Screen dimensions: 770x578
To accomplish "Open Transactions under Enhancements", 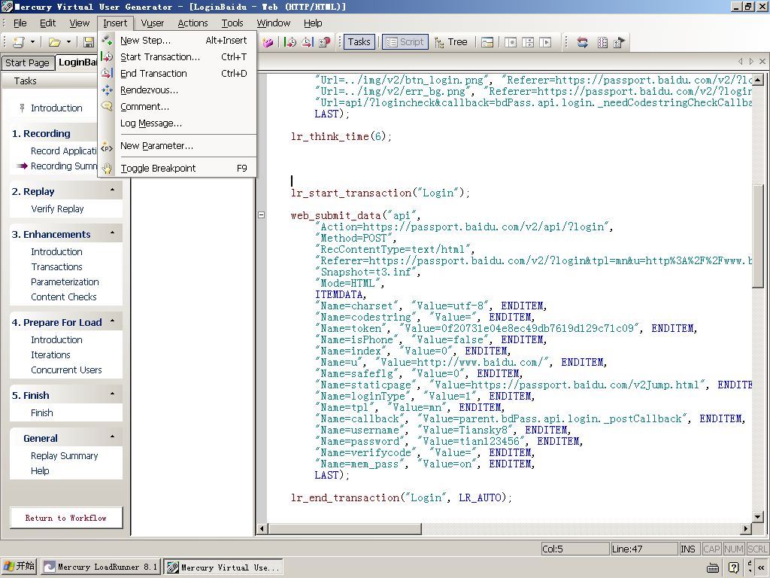I will (x=56, y=267).
